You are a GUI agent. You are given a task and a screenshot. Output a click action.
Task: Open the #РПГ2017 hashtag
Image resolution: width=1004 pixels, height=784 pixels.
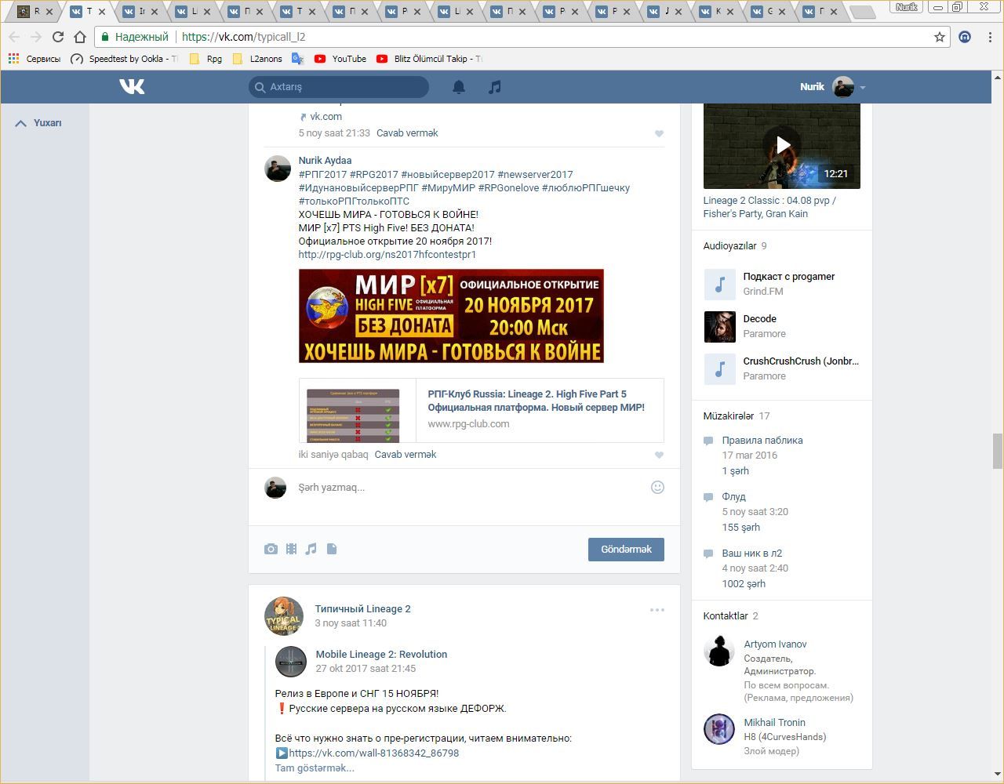322,175
